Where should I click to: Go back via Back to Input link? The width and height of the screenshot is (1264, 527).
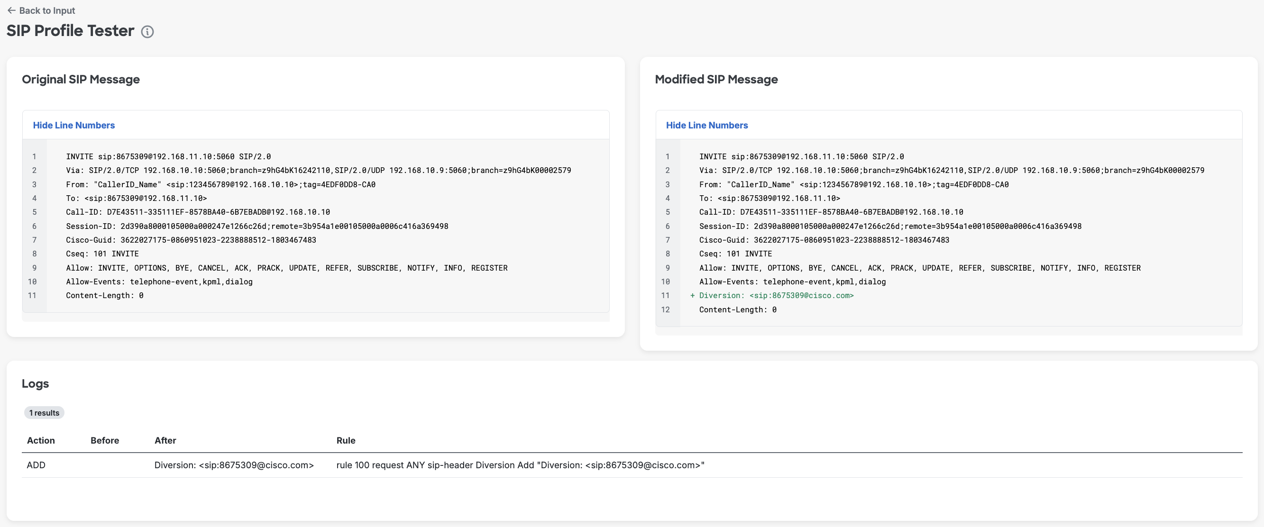41,10
